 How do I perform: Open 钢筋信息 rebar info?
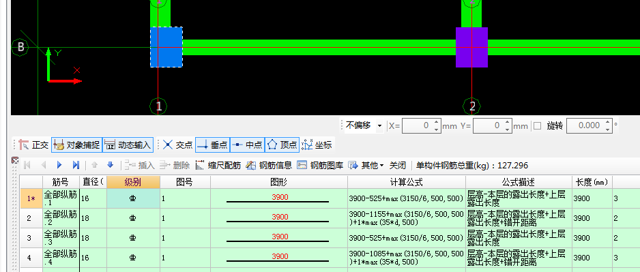269,165
